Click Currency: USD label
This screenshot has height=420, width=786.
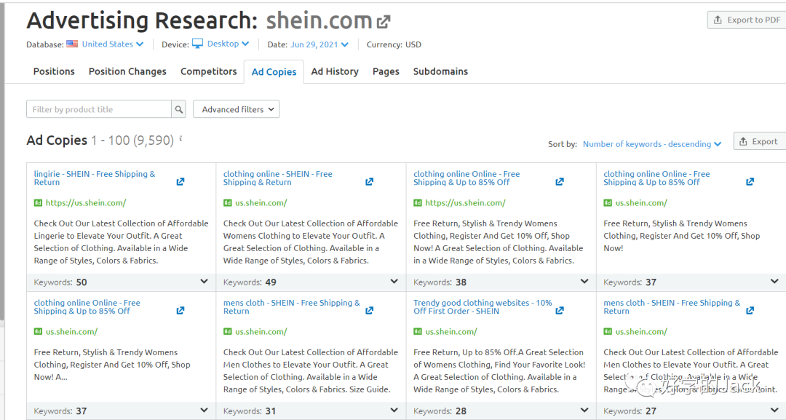394,44
